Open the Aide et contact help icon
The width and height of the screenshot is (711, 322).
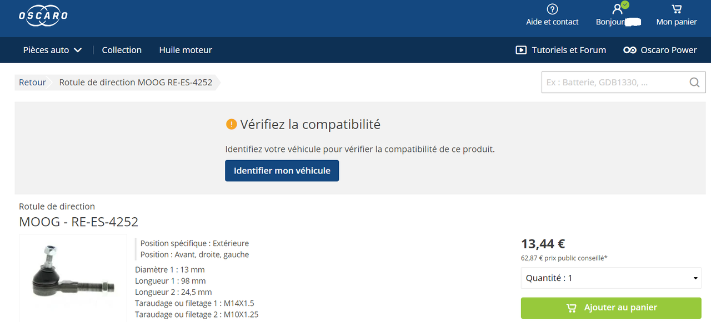click(x=552, y=9)
